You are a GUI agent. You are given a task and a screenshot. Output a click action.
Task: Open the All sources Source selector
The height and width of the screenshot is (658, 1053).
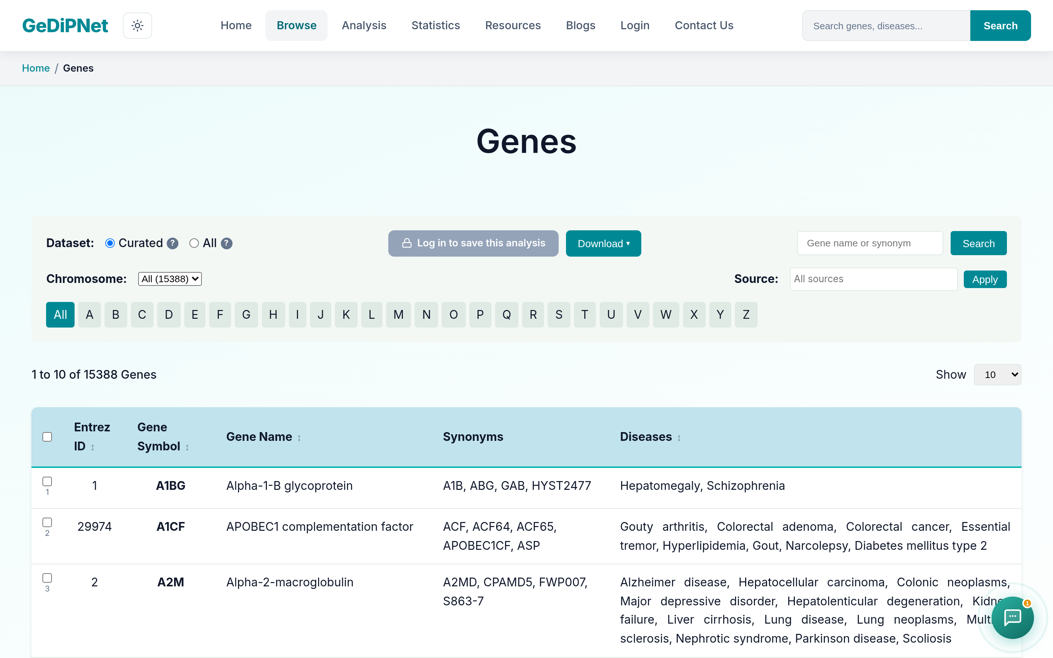873,279
